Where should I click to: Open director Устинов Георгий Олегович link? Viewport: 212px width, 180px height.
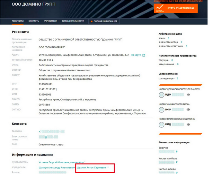[x=62, y=162]
